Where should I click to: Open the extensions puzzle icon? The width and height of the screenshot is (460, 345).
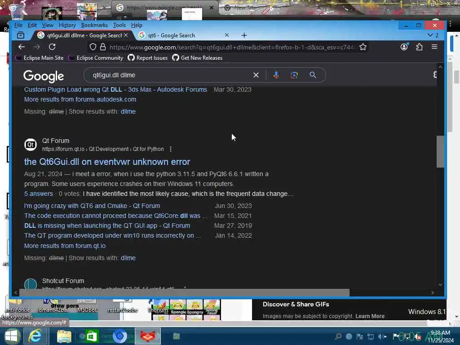[419, 47]
